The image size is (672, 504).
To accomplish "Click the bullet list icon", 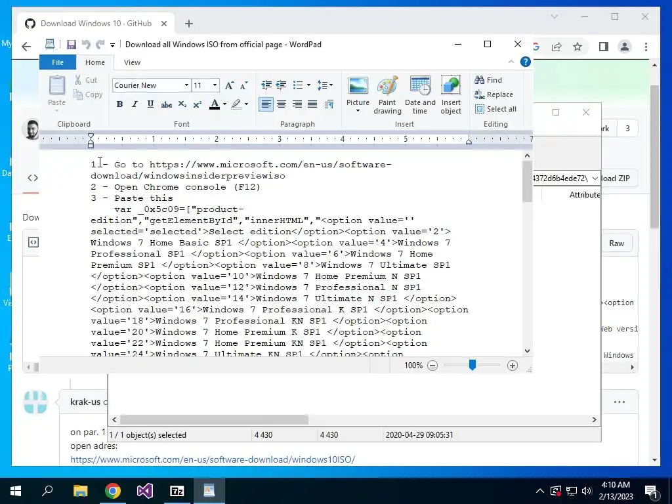I will (298, 85).
